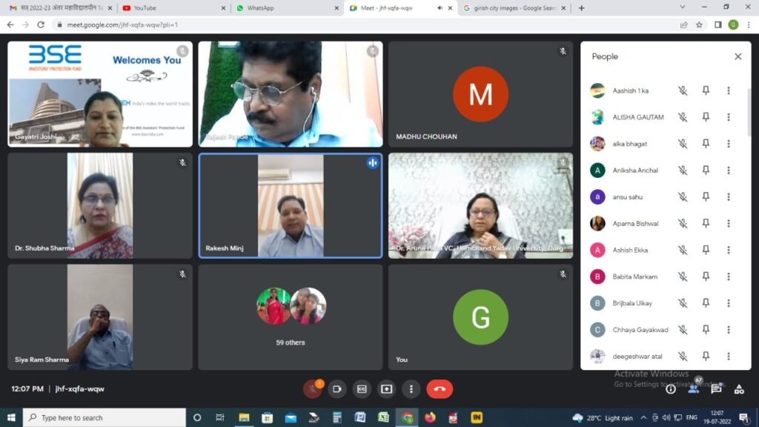Pin Aashish 1ka to the screen
Image resolution: width=759 pixels, height=427 pixels.
tap(706, 90)
